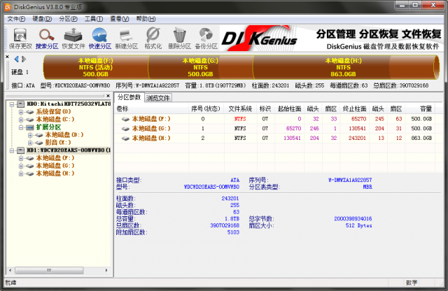Click the HD0 Hitachi disk icon in tree
The image size is (448, 291).
click(x=20, y=104)
